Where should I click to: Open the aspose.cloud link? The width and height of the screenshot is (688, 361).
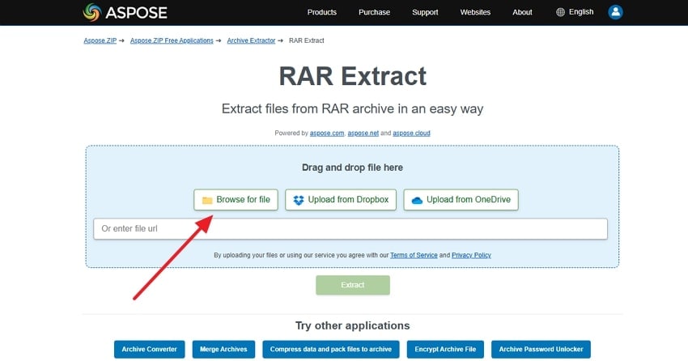click(411, 133)
